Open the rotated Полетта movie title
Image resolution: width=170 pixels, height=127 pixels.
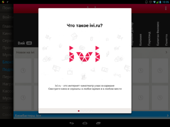pyautogui.click(x=166, y=40)
